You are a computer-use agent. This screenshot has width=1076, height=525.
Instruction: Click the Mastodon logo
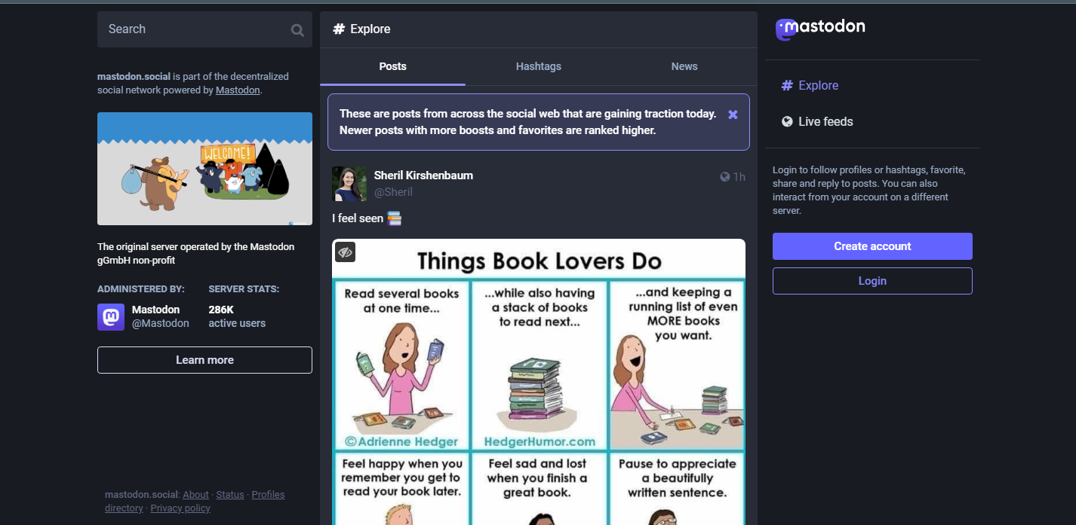point(820,29)
